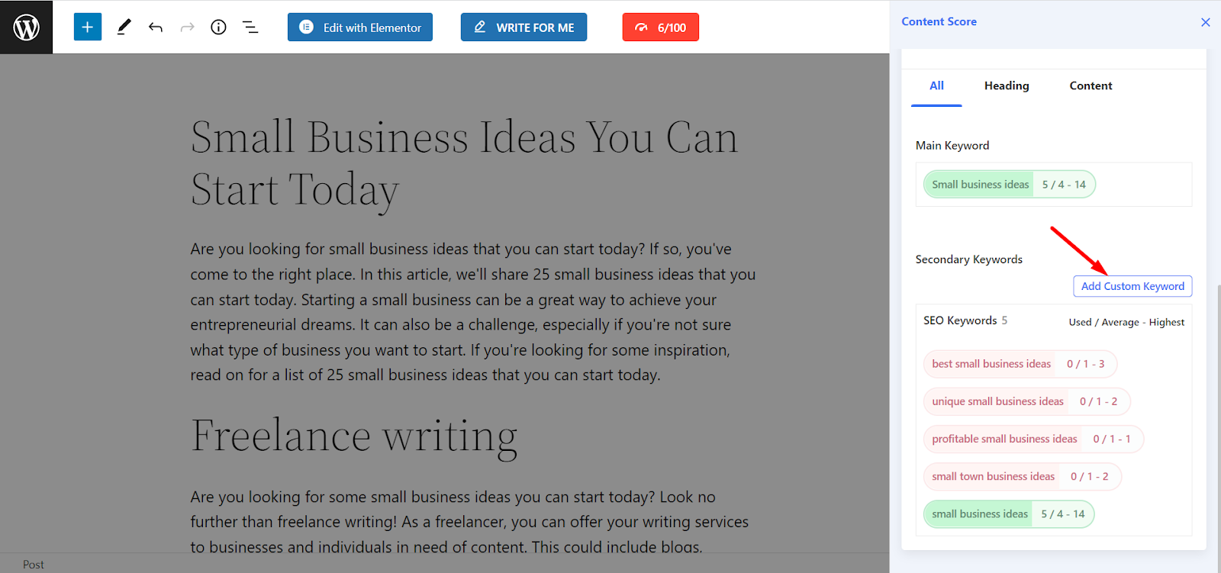This screenshot has width=1221, height=573.
Task: Click Add Custom Keyword button
Action: [x=1132, y=286]
